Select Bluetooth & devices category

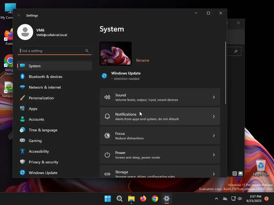tap(55, 77)
